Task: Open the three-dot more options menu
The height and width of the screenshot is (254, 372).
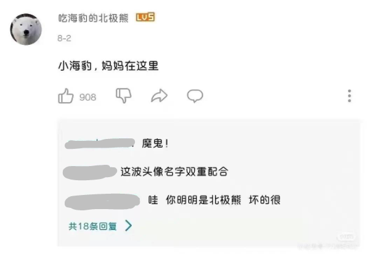Action: [x=349, y=96]
